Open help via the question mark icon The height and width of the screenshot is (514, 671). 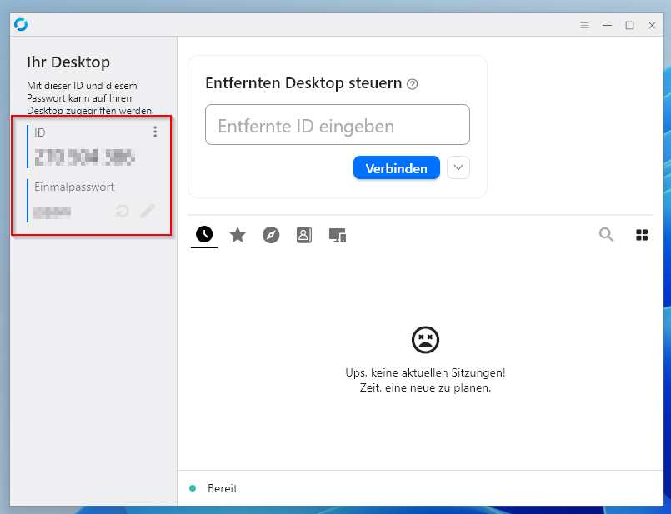(412, 84)
